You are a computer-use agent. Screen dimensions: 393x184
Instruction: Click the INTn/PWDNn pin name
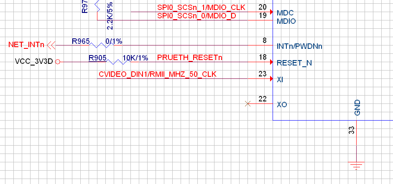(299, 46)
